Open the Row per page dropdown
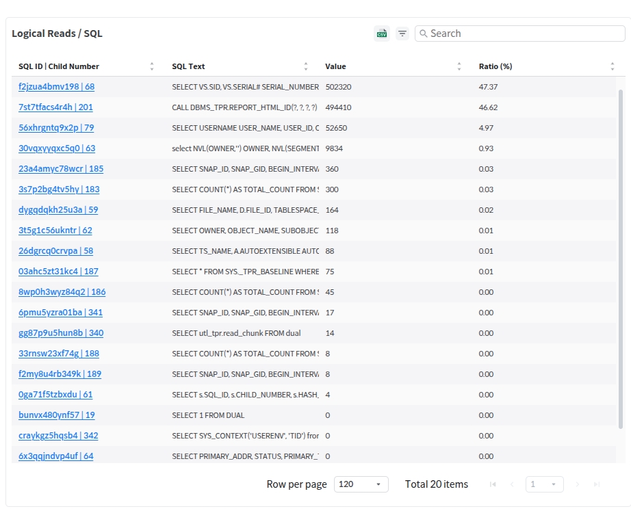This screenshot has width=631, height=511. 361,484
